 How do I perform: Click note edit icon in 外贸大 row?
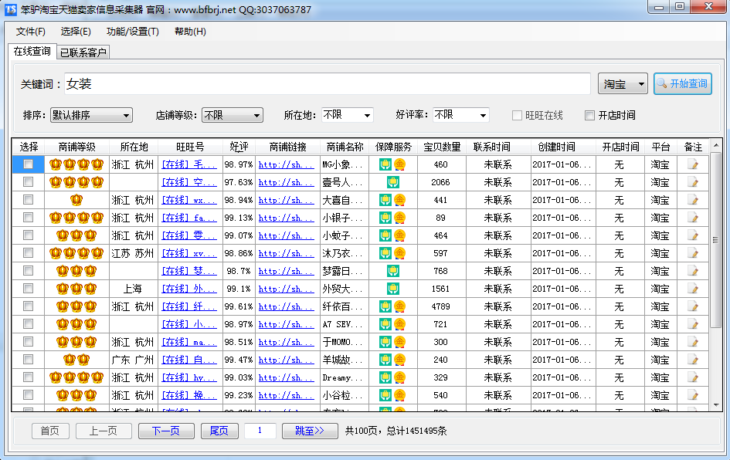(x=693, y=289)
